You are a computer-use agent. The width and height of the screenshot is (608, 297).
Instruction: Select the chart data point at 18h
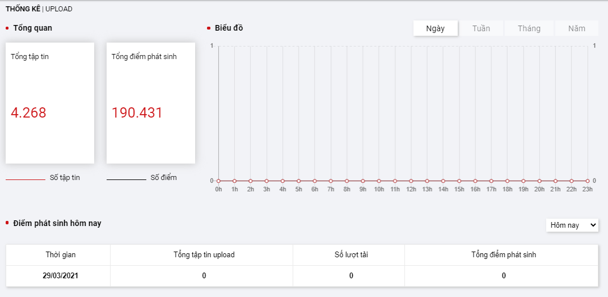(x=507, y=181)
